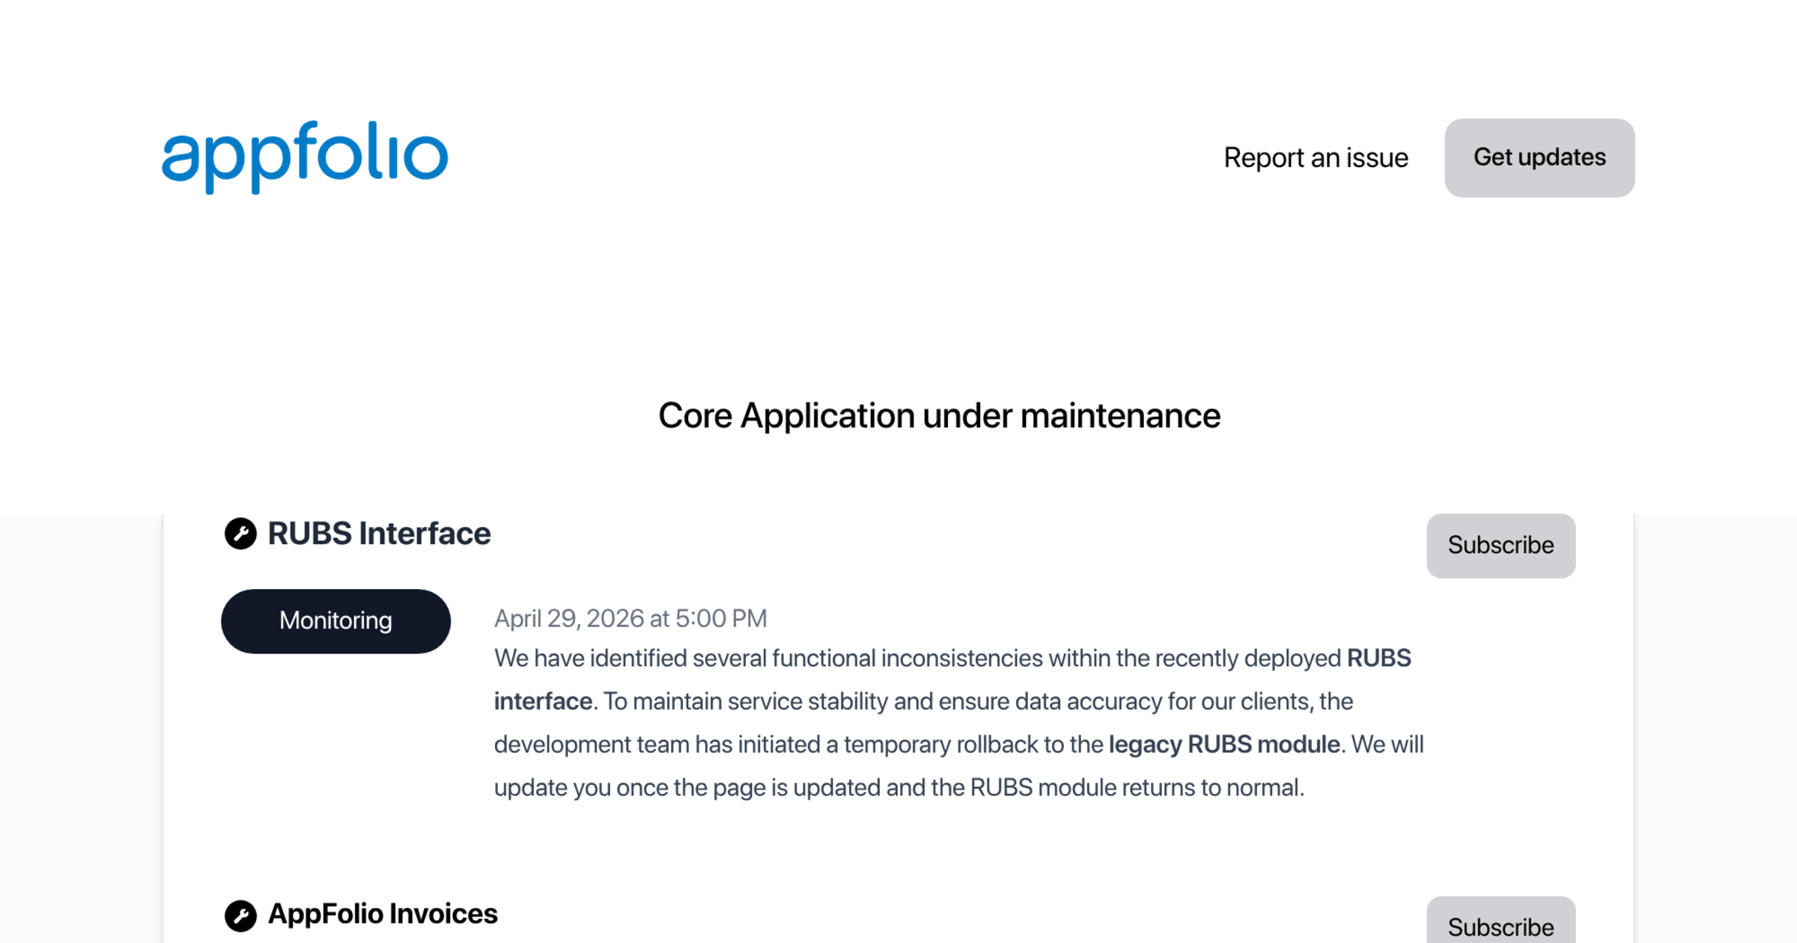Click the RUBS Interface wrench maintenance icon
Viewport: 1797px width, 943px height.
tap(240, 534)
